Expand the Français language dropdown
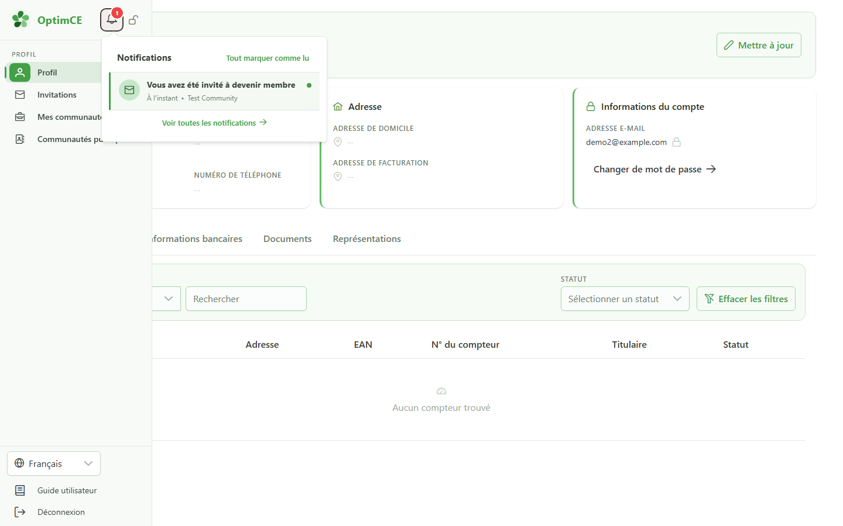This screenshot has width=843, height=526. pyautogui.click(x=54, y=463)
